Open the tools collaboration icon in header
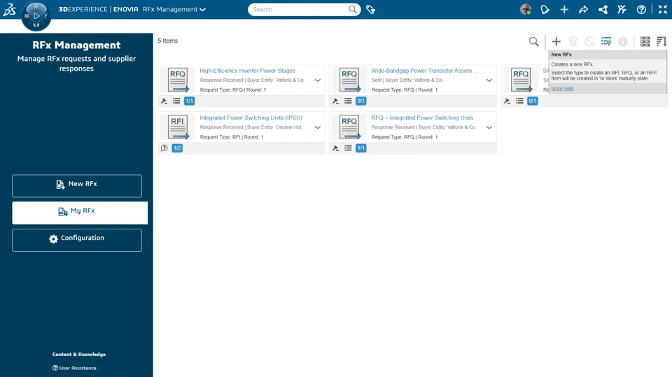The image size is (672, 377). tap(622, 9)
